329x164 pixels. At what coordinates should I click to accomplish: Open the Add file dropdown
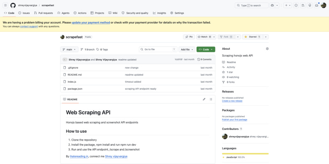tap(187, 49)
